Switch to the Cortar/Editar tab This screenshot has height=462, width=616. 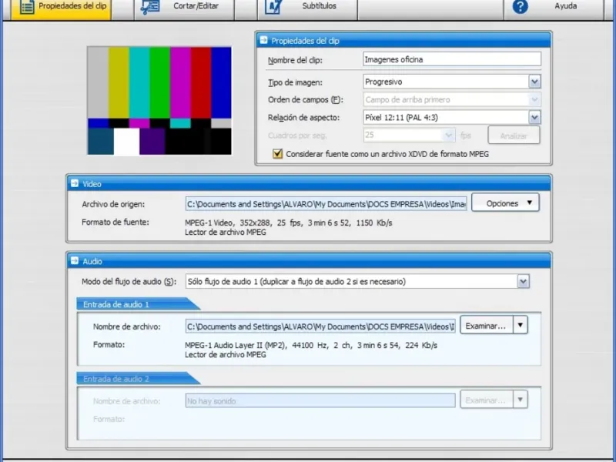[184, 8]
